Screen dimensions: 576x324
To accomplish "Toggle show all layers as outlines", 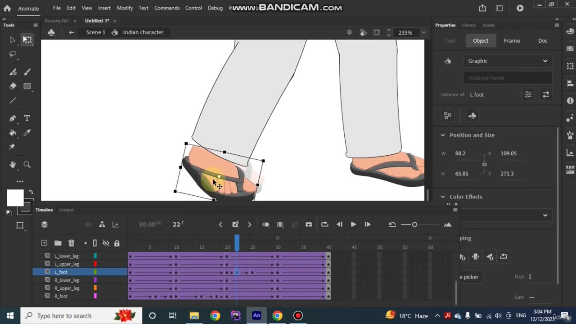I will click(x=94, y=243).
